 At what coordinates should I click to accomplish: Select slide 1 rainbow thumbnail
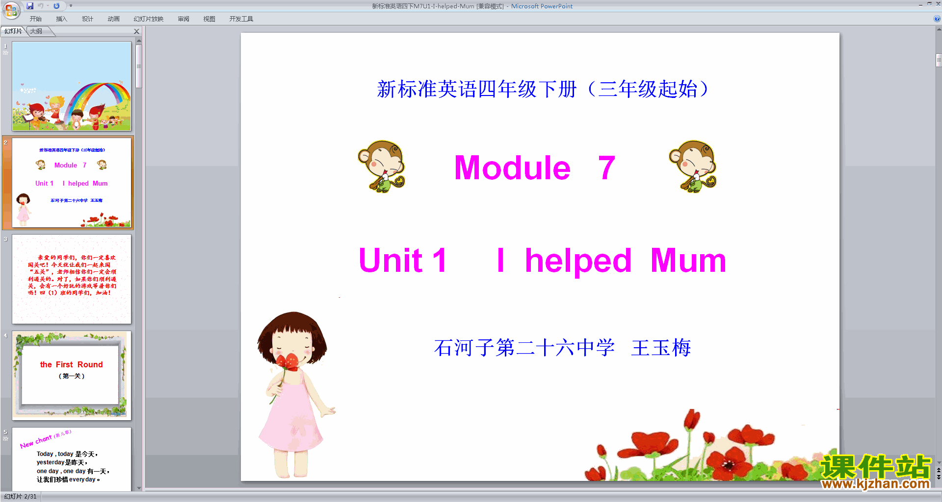click(72, 86)
